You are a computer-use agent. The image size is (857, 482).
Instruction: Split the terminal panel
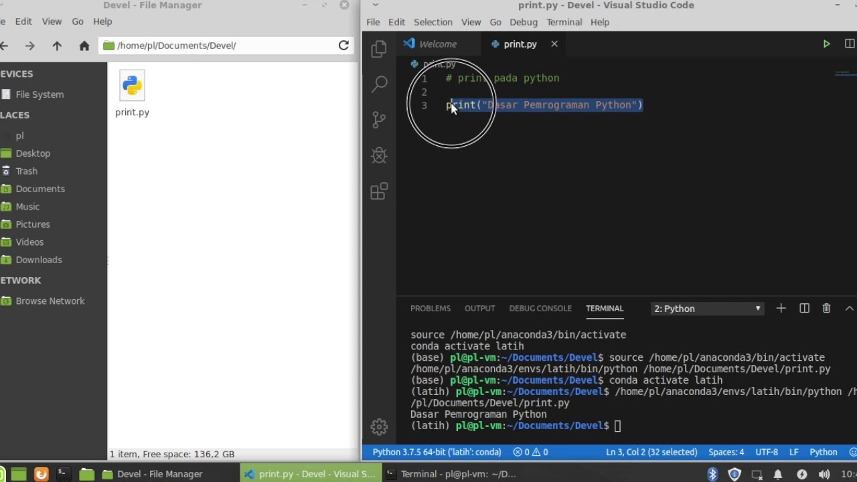click(x=804, y=308)
